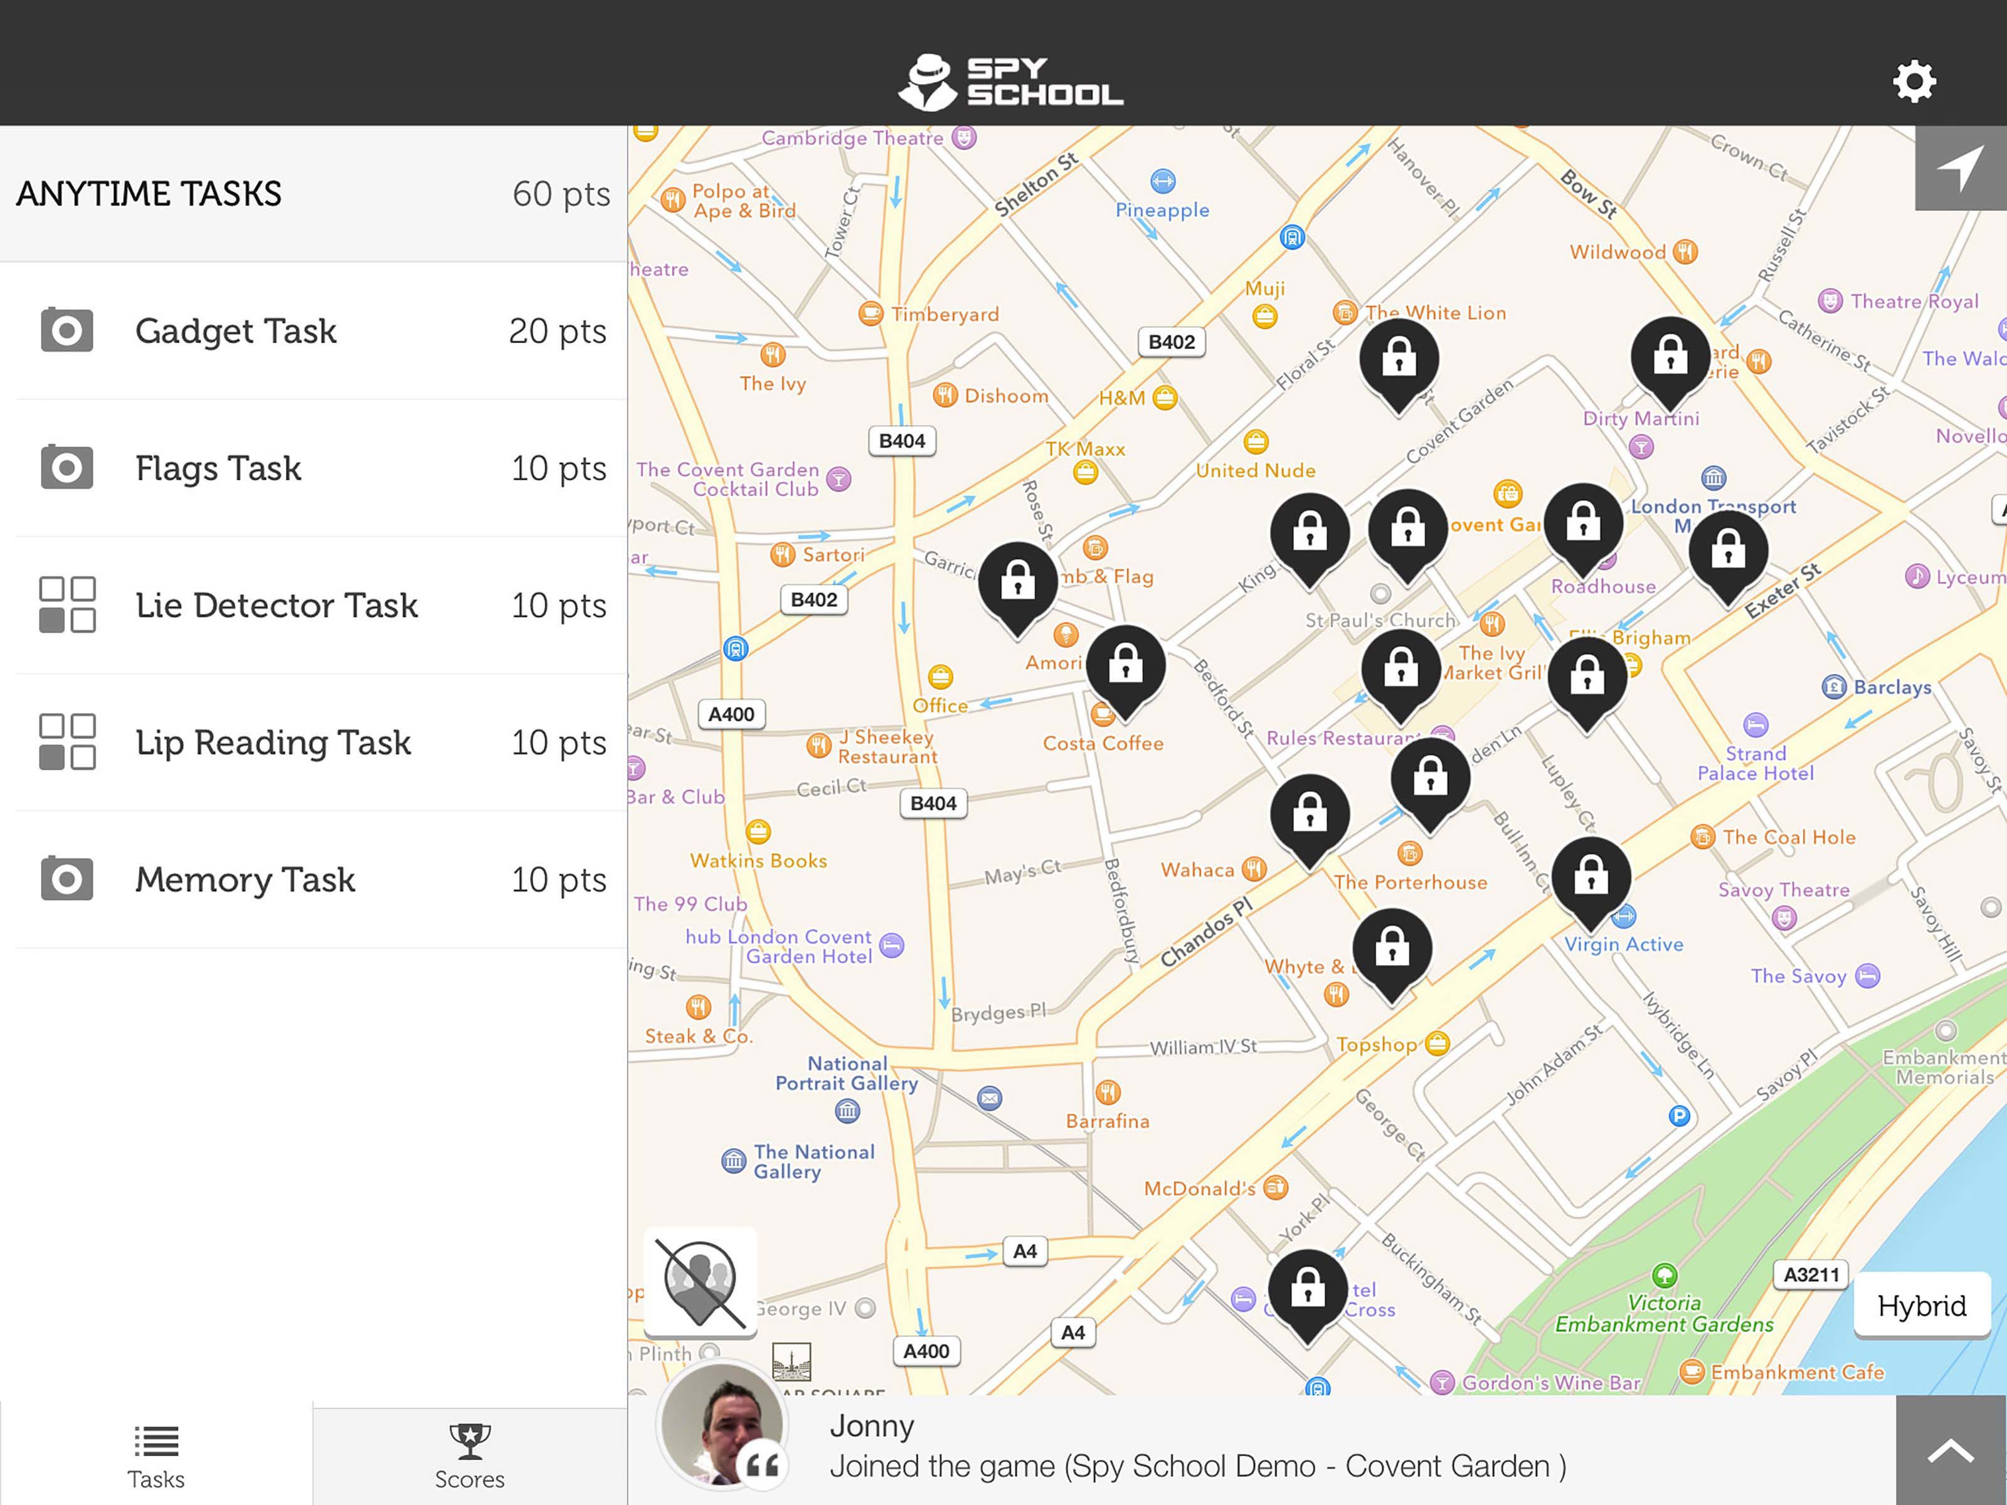Viewport: 2007px width, 1505px height.
Task: Select the Lip Reading Task entry
Action: (313, 742)
